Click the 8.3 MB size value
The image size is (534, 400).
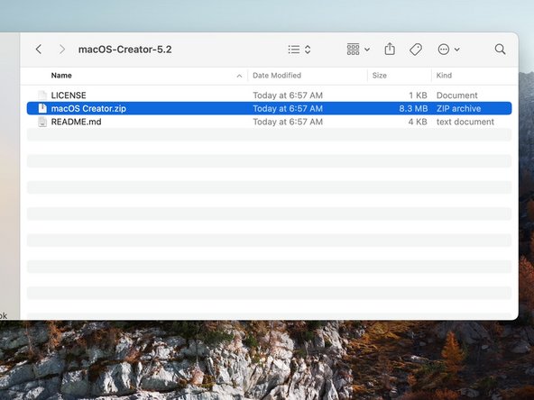point(413,108)
